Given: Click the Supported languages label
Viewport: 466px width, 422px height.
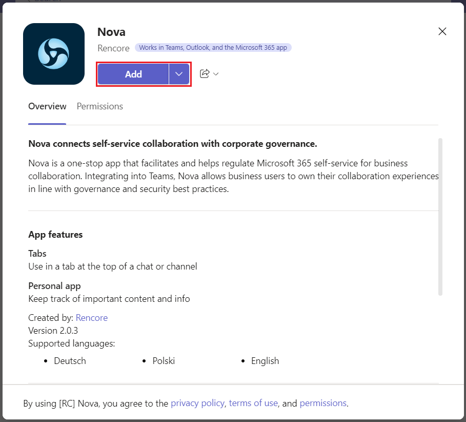Looking at the screenshot, I should (x=72, y=343).
